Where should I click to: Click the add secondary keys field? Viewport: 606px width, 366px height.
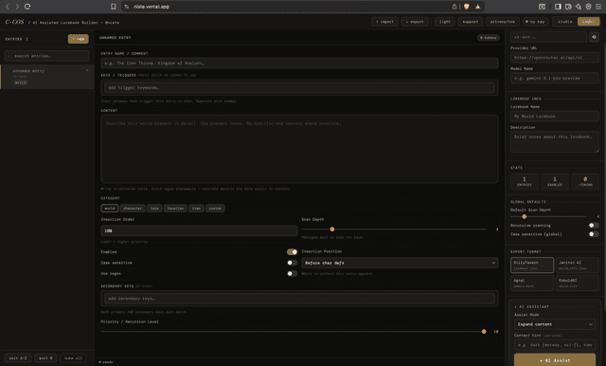pyautogui.click(x=299, y=299)
